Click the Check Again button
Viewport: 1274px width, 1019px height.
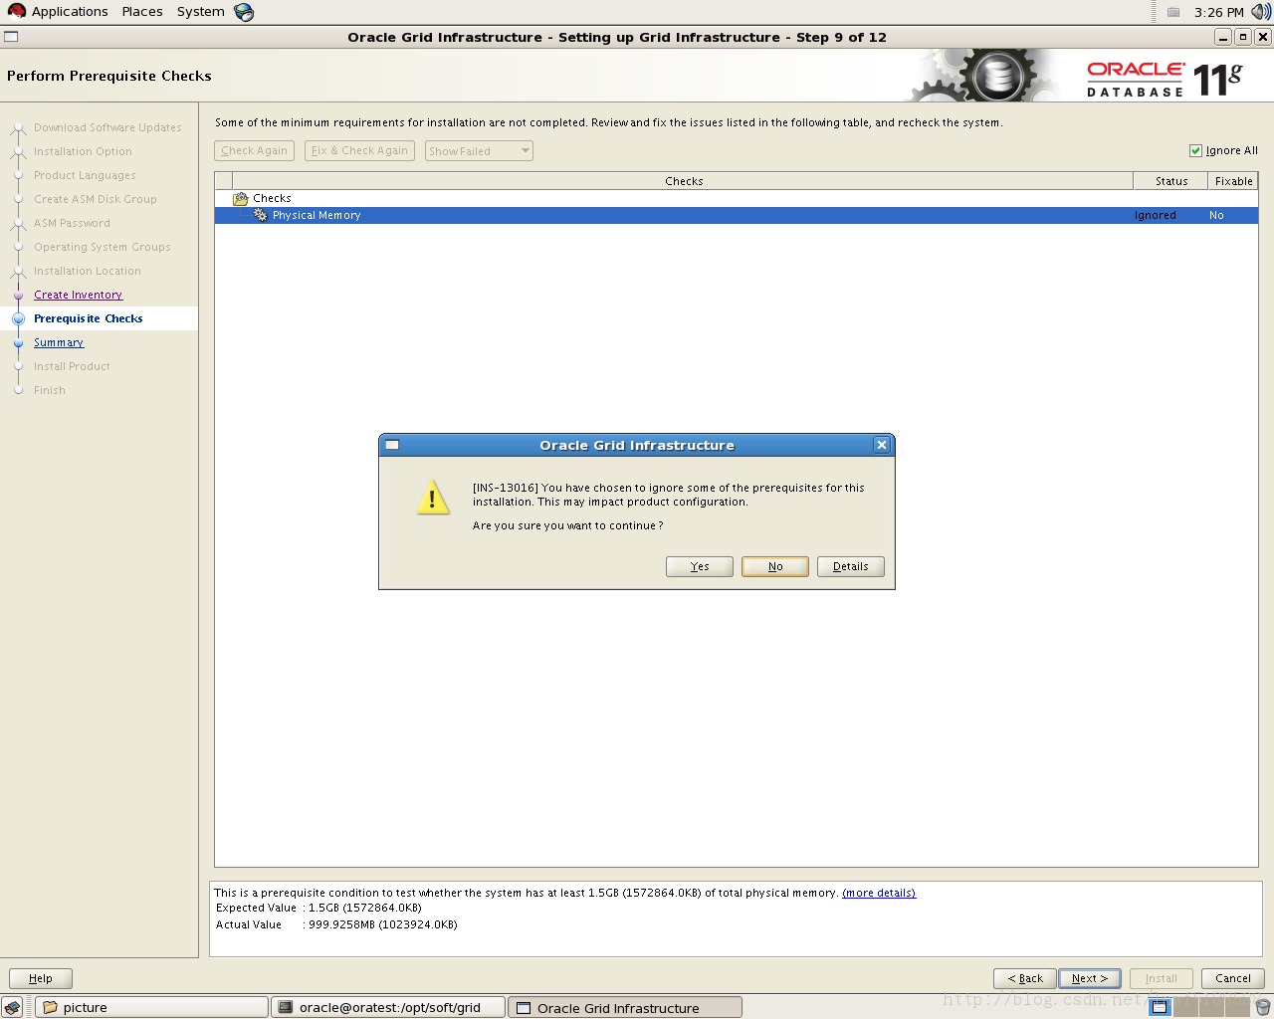point(254,151)
